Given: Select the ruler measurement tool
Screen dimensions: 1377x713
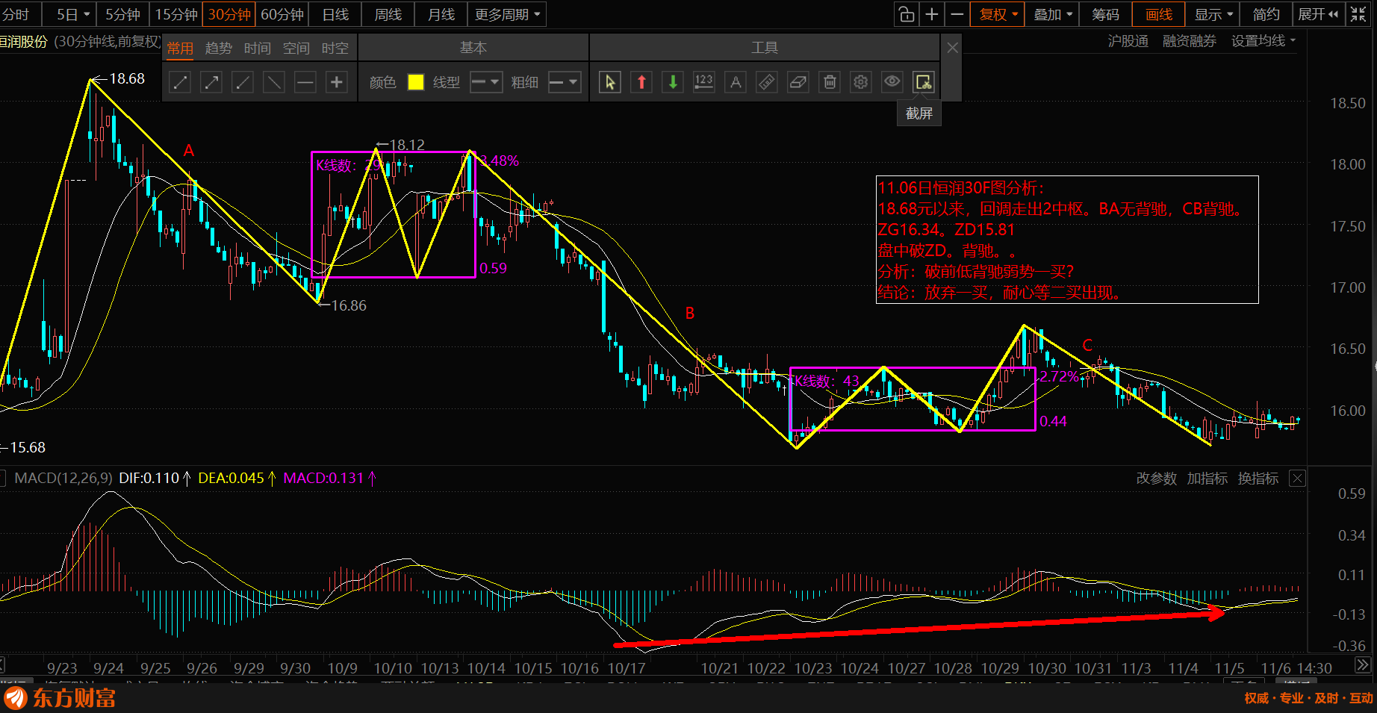Looking at the screenshot, I should coord(767,82).
